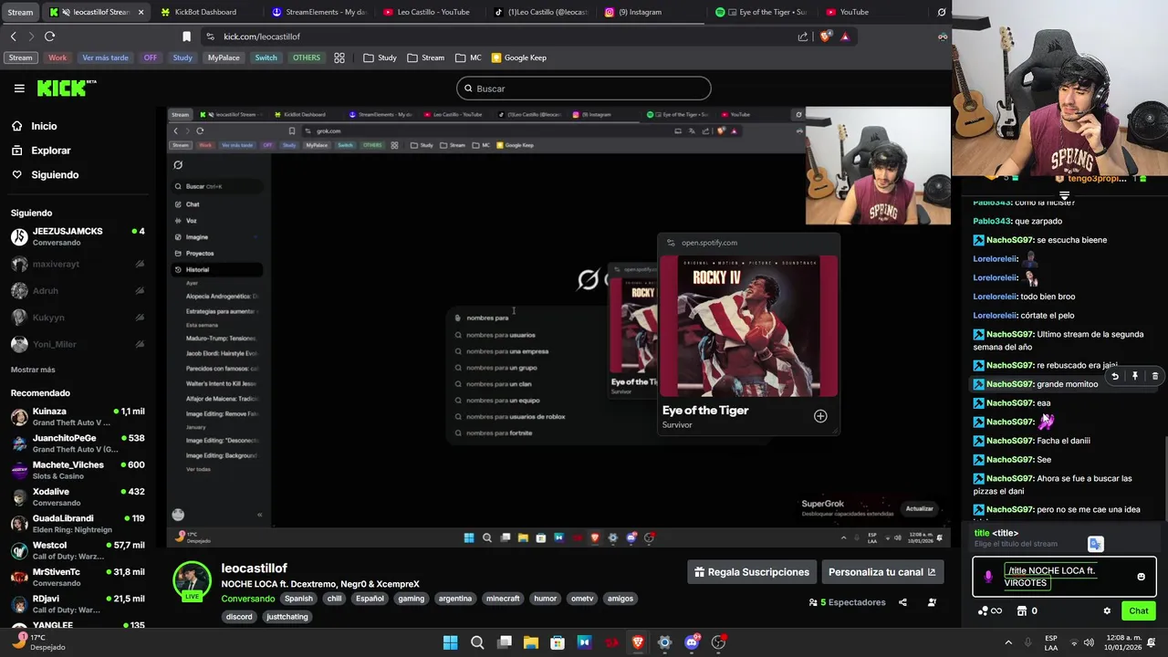Send message with green Chat button

click(1139, 611)
